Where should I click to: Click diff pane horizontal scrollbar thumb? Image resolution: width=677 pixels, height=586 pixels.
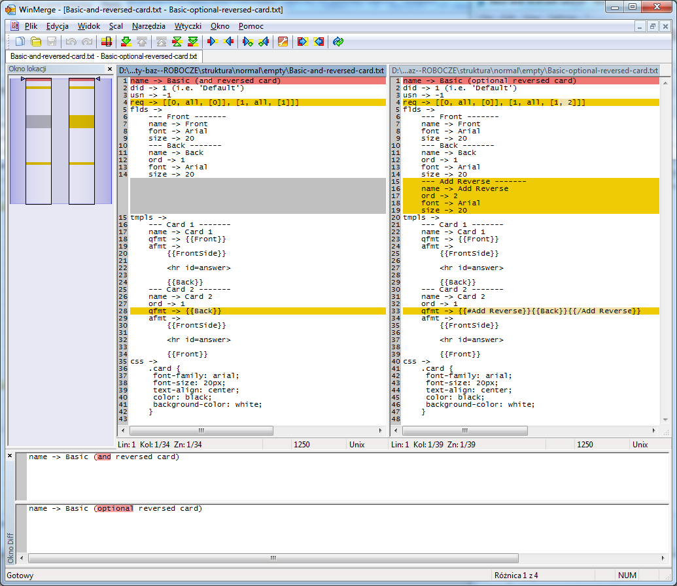pos(273,558)
